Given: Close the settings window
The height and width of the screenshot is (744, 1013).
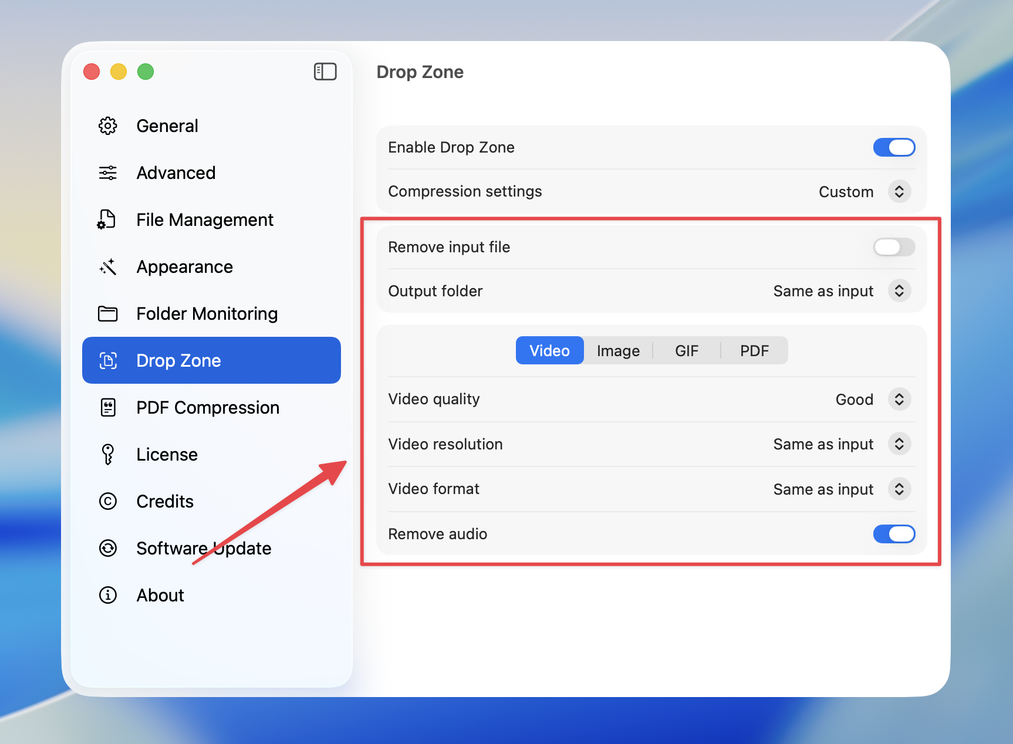Looking at the screenshot, I should tap(92, 72).
